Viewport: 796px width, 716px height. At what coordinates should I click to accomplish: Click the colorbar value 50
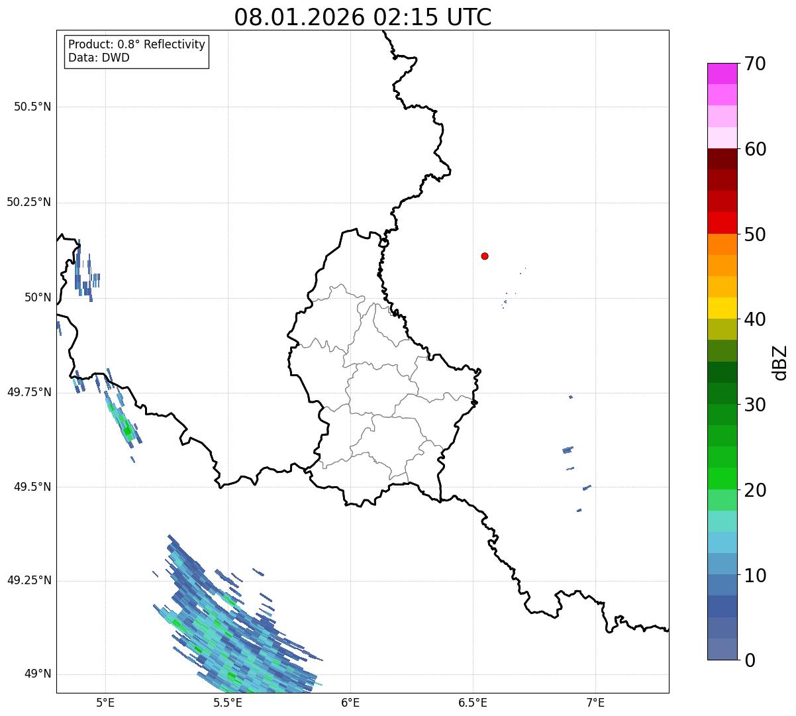click(x=756, y=234)
